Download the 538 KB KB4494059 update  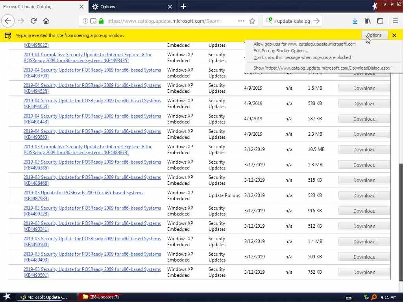364,103
